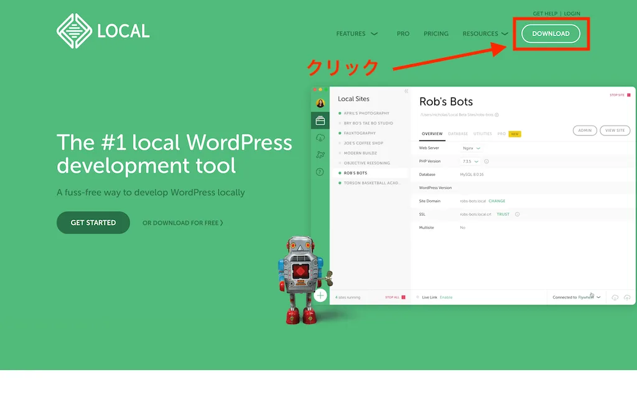
Task: Collapse the Local Sites list with double chevron
Action: (406, 91)
